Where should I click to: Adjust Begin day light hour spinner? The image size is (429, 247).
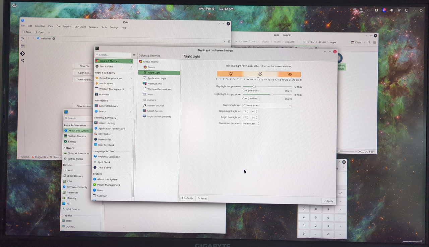(246, 117)
